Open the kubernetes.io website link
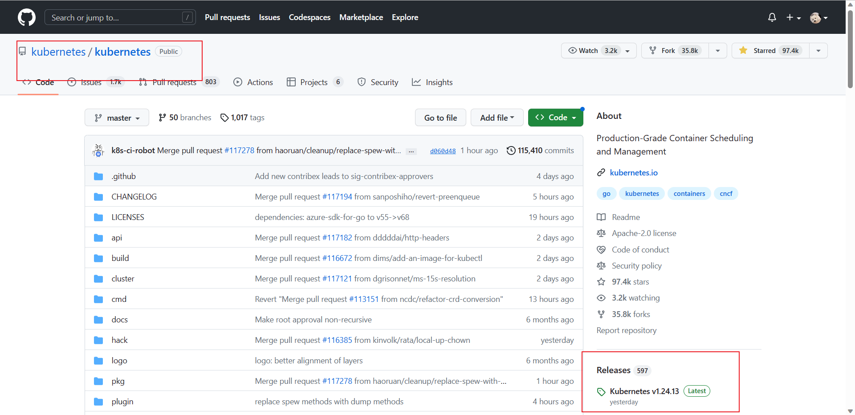Image resolution: width=855 pixels, height=415 pixels. click(634, 173)
